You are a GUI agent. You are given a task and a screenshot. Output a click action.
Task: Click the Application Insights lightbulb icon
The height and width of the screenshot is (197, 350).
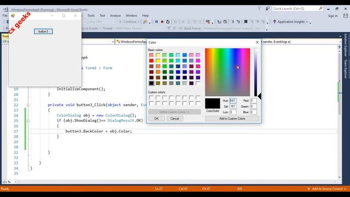coord(275,22)
